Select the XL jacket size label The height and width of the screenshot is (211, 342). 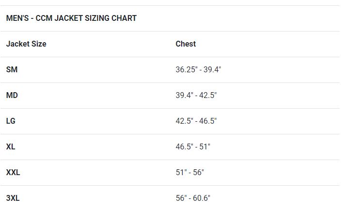(x=11, y=147)
